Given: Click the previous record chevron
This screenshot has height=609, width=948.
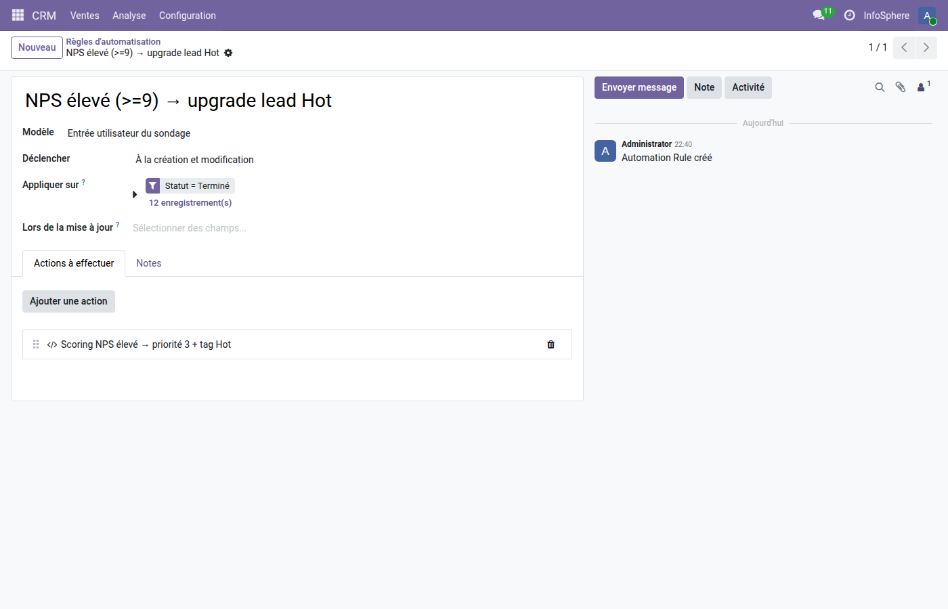Looking at the screenshot, I should pyautogui.click(x=903, y=47).
